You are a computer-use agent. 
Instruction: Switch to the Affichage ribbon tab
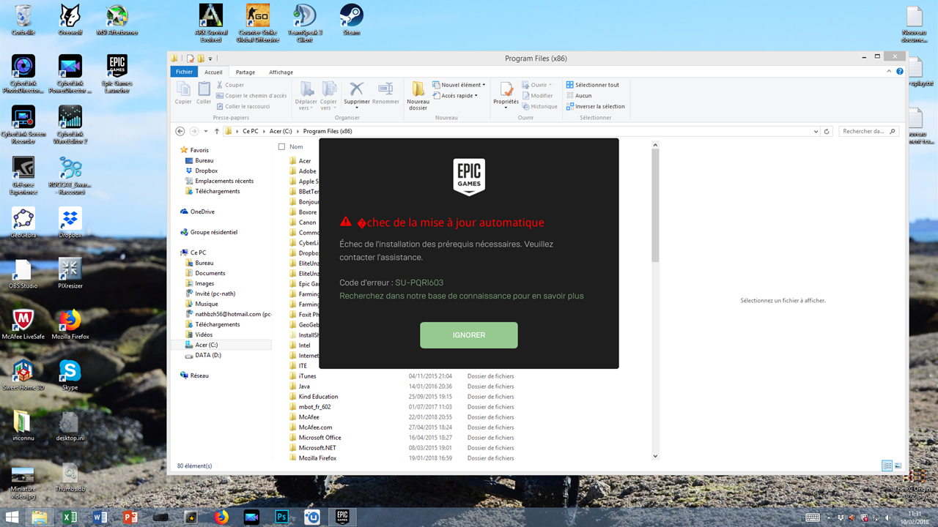point(281,72)
